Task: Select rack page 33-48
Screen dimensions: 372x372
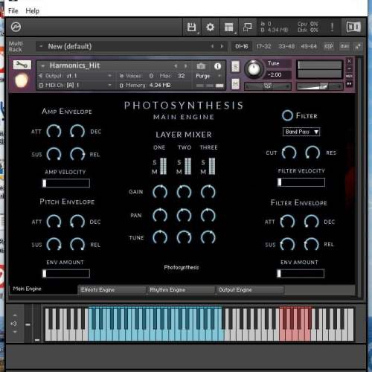Action: tap(286, 46)
